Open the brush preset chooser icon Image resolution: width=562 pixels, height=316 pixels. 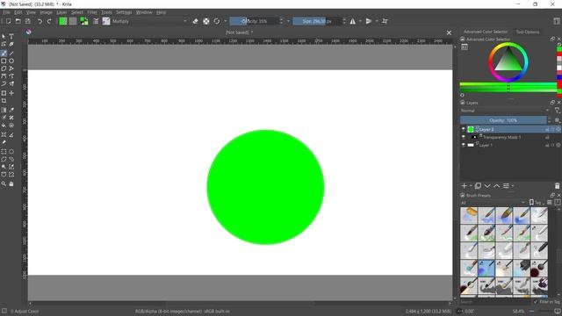click(x=106, y=21)
